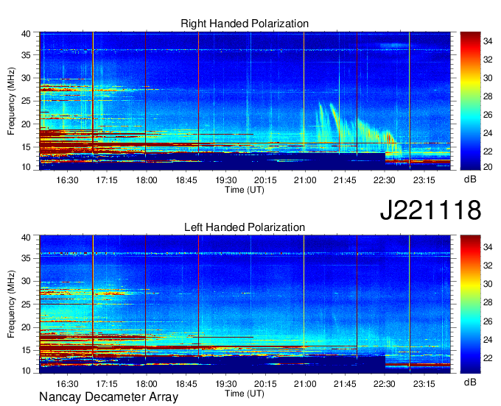Click the 28 dB label on top color bar
Screen dimensions: 501x406
click(x=488, y=96)
